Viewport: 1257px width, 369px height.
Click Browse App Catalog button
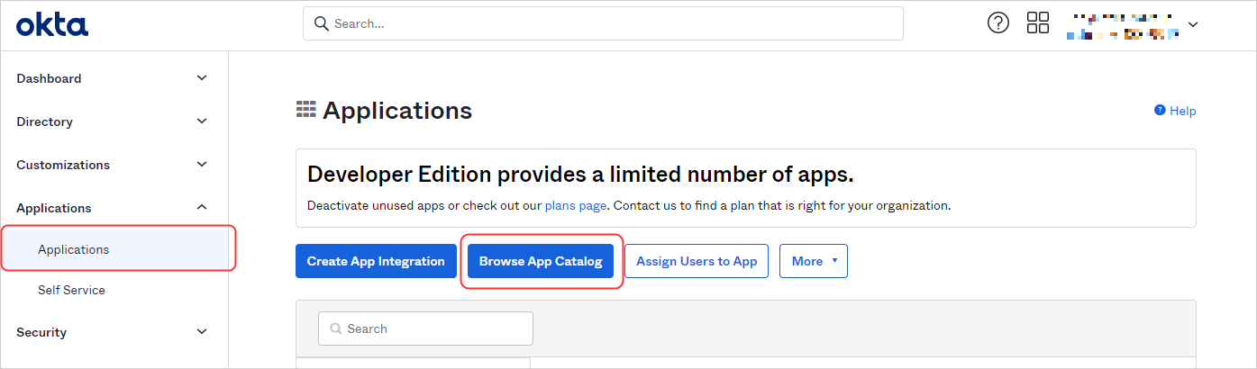point(541,261)
